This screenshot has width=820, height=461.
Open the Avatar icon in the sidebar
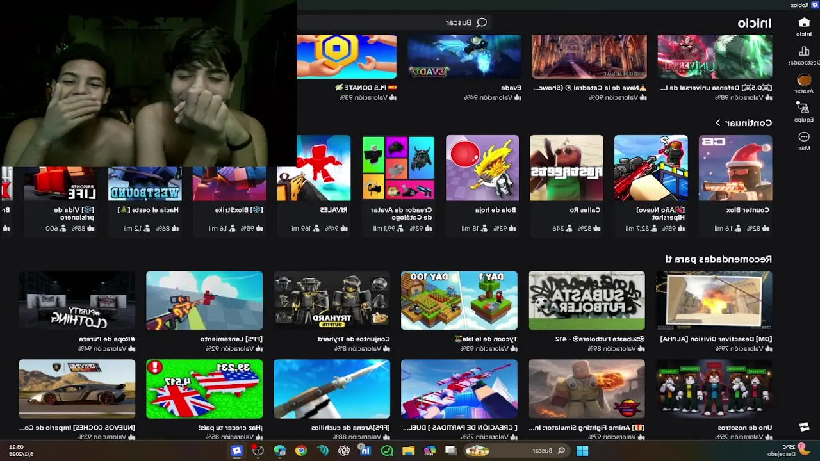pyautogui.click(x=804, y=80)
